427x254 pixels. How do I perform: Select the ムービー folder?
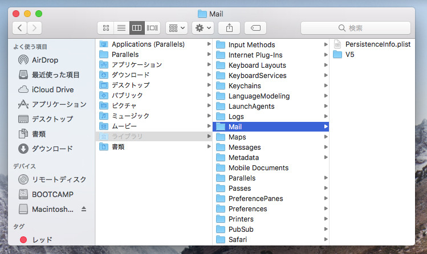[x=154, y=126]
